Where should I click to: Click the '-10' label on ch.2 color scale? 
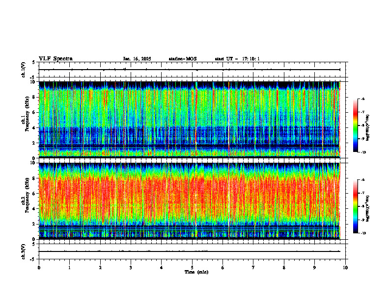tap(363, 233)
